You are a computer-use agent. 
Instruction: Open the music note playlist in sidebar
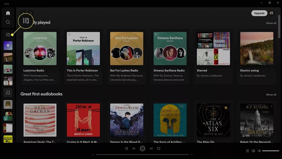coord(8,93)
